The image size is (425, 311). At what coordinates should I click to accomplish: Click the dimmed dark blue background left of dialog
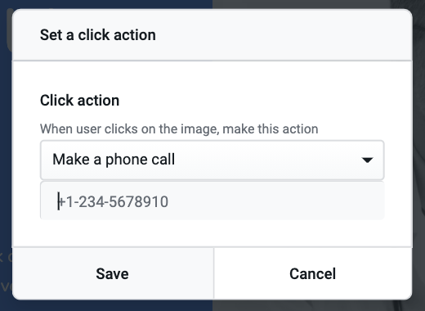coord(6,164)
